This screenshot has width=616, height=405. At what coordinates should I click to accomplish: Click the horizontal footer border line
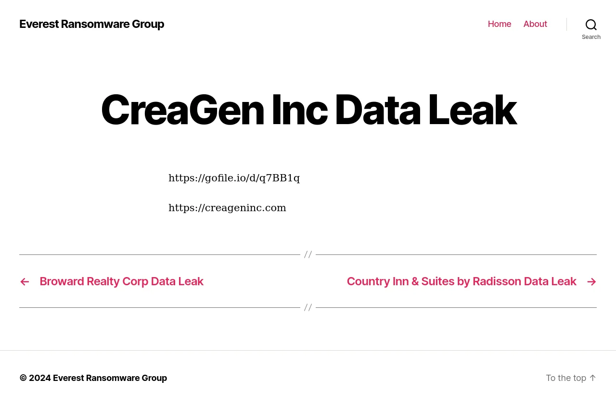tap(308, 350)
